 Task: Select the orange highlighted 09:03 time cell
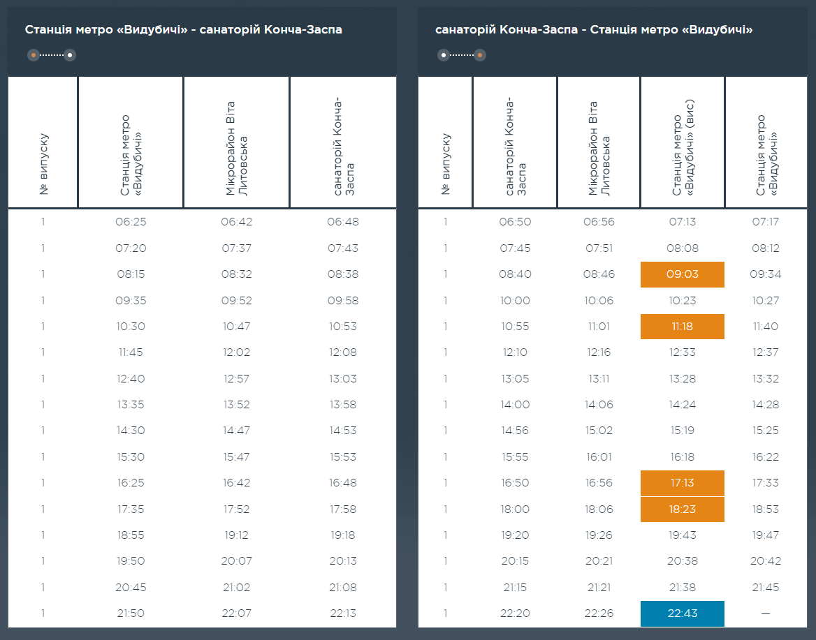[682, 274]
